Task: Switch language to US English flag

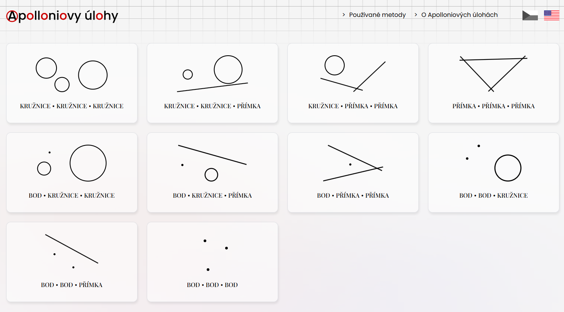Action: [551, 15]
